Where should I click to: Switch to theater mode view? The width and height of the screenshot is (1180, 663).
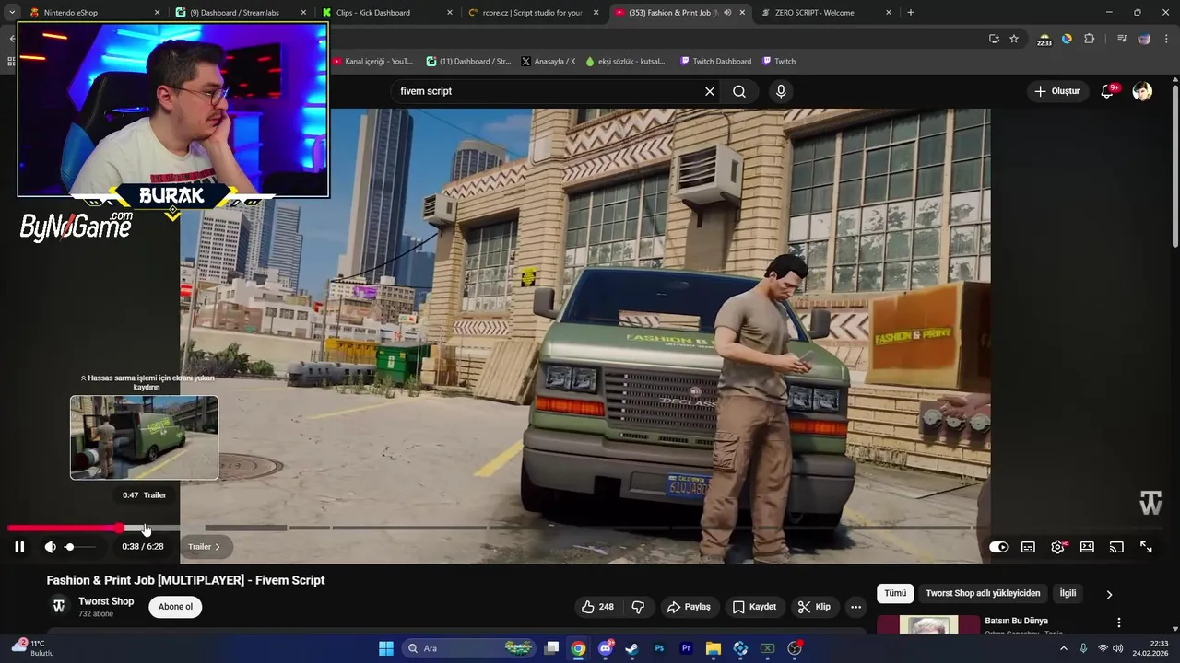coord(1087,547)
